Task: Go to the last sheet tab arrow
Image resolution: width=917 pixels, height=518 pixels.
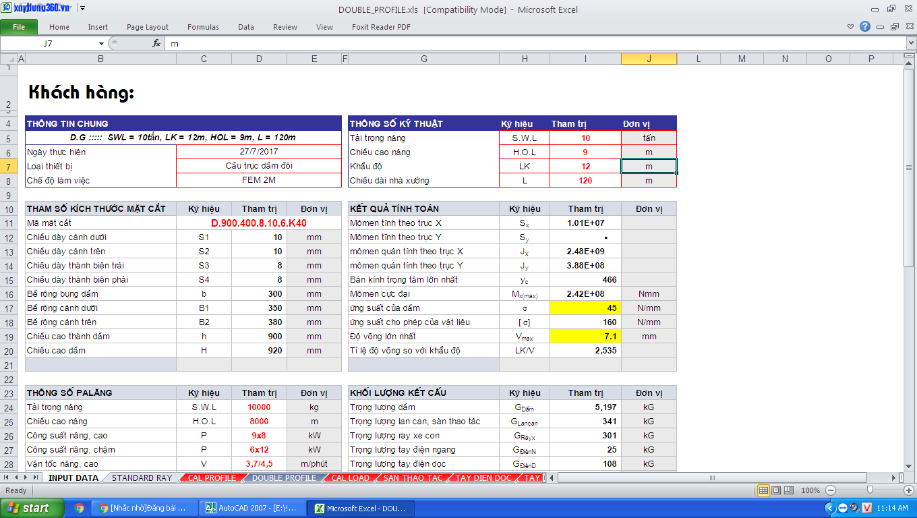Action: [36, 478]
